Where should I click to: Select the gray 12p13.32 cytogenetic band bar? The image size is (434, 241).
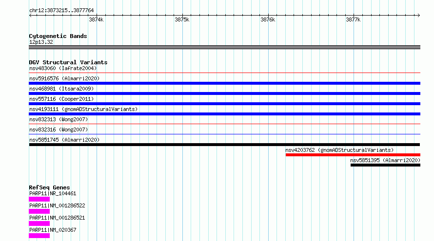coord(224,47)
